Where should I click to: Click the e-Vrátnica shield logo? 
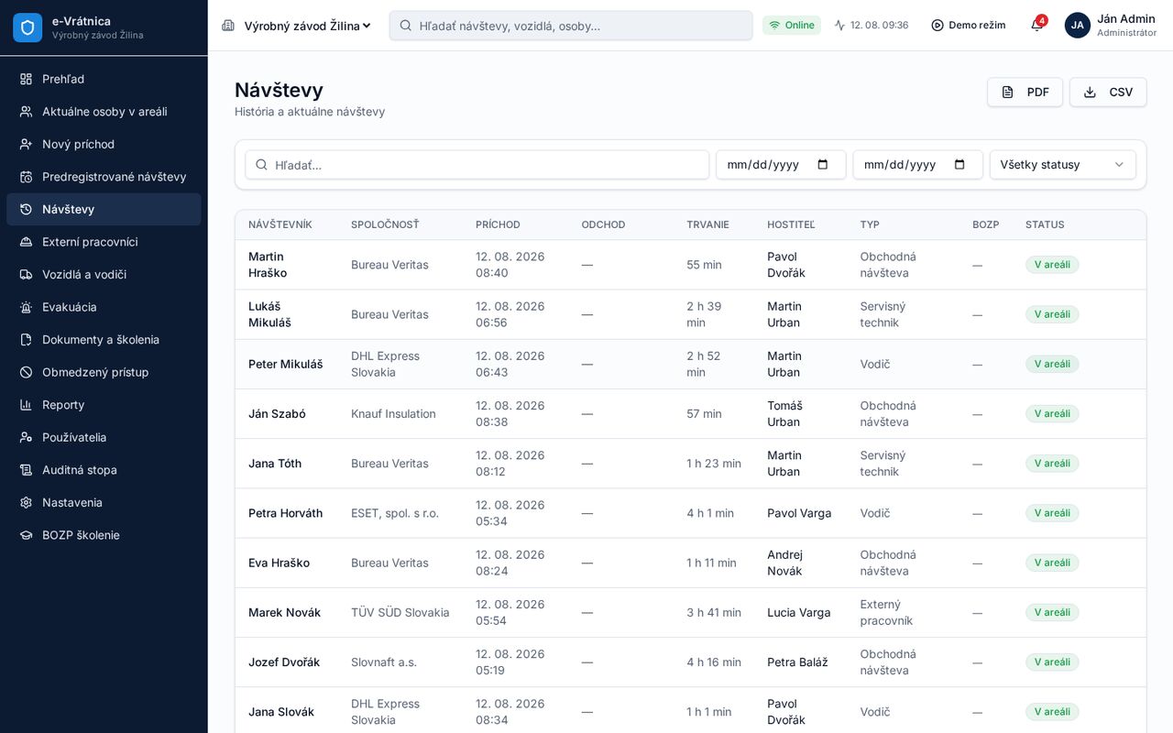[x=27, y=27]
